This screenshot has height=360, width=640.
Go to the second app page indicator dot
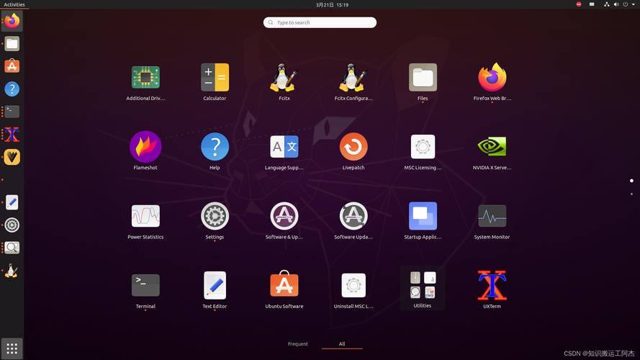(631, 194)
